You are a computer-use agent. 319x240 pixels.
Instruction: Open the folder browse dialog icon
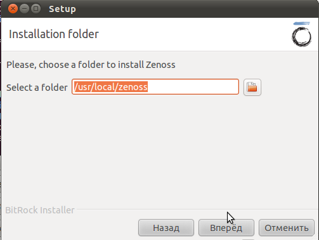coord(252,87)
